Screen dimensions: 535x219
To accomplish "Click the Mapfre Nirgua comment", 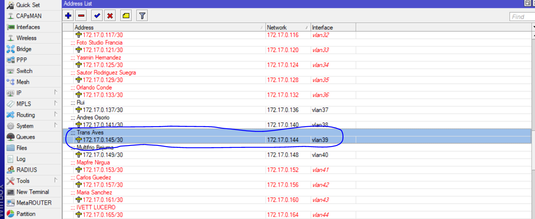I will (x=93, y=163).
